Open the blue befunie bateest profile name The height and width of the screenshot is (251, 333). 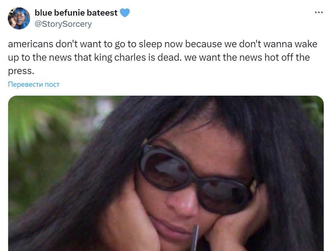click(x=76, y=13)
